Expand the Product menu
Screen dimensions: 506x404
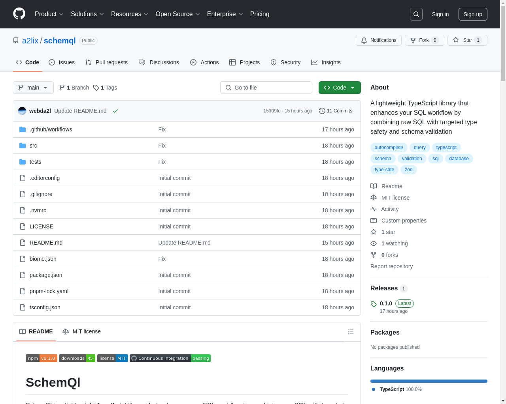pos(49,14)
